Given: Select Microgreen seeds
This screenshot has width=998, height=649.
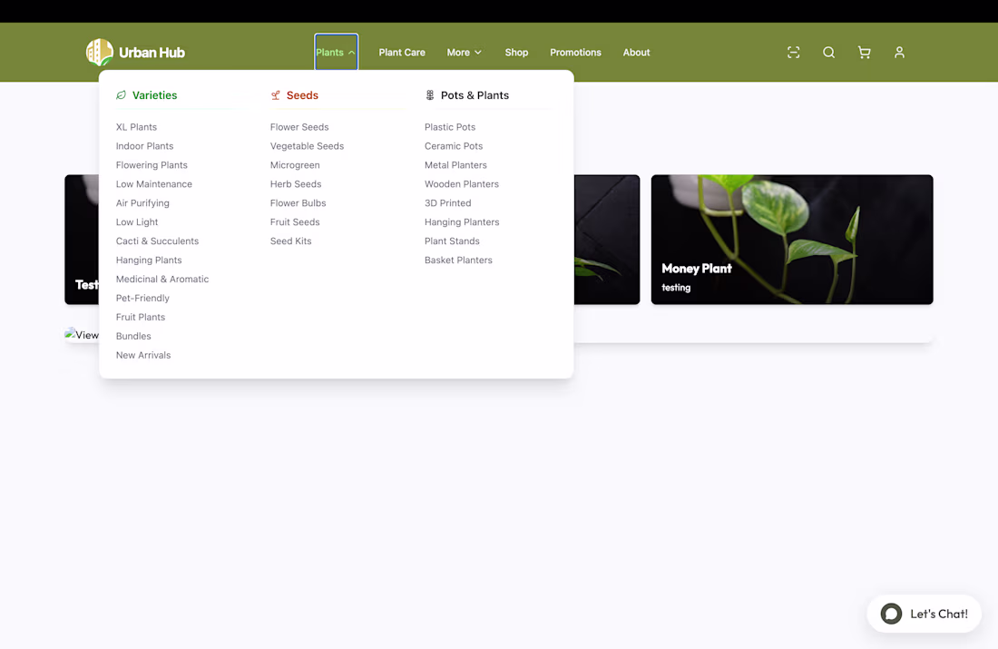Looking at the screenshot, I should (295, 165).
